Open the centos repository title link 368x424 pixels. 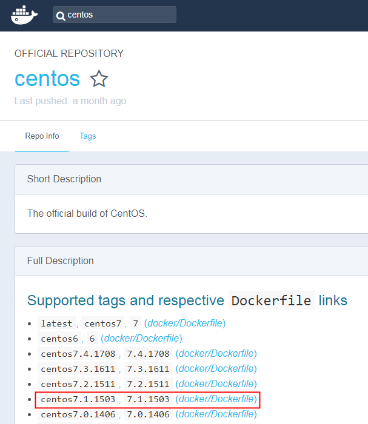coord(47,78)
